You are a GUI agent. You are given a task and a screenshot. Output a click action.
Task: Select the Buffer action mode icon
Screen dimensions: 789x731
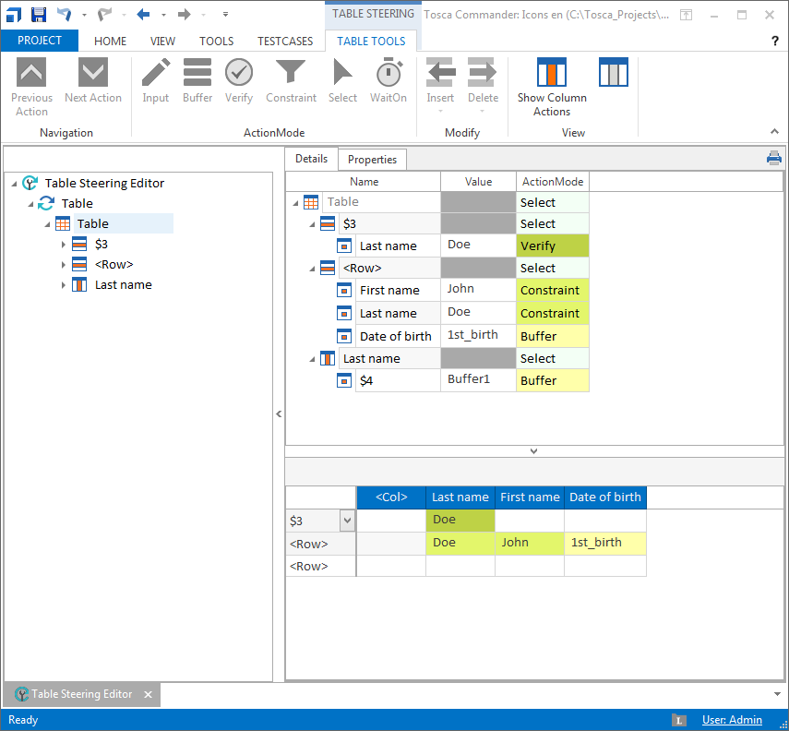click(x=197, y=73)
